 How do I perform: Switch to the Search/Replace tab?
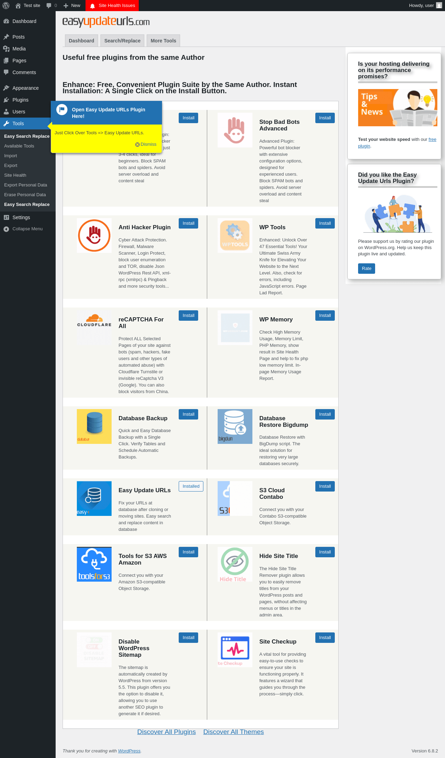(122, 41)
